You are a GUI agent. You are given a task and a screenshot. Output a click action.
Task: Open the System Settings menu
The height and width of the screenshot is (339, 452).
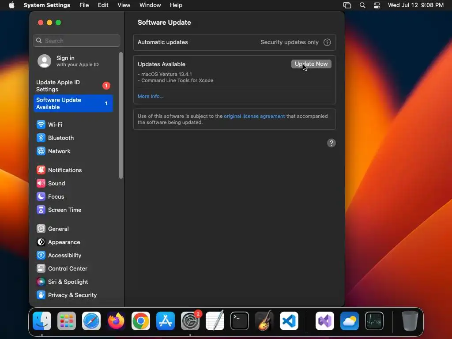coord(47,5)
